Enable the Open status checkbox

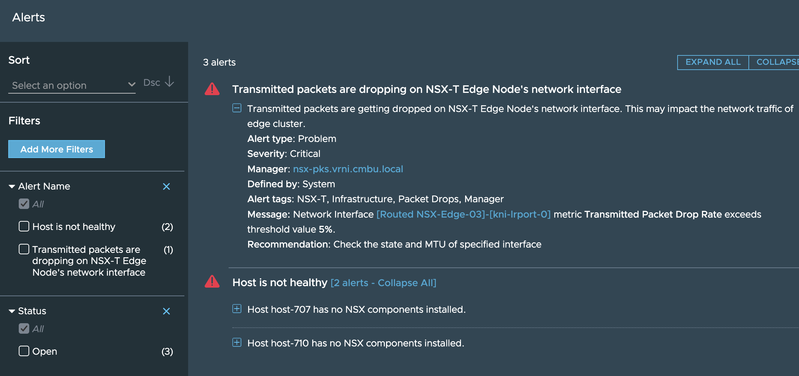pyautogui.click(x=24, y=351)
